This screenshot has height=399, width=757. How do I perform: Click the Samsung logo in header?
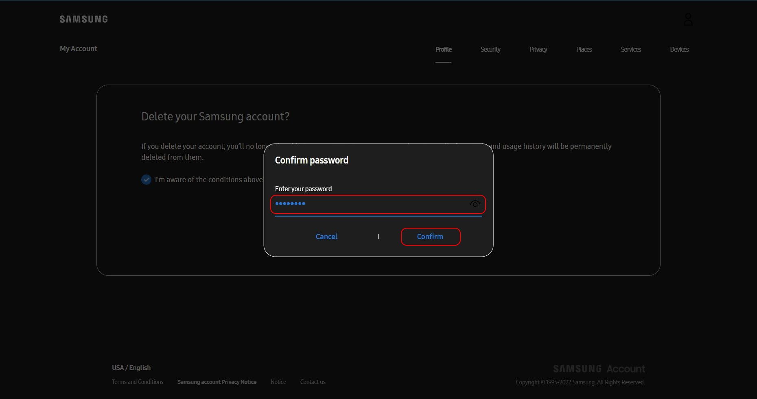pos(83,19)
